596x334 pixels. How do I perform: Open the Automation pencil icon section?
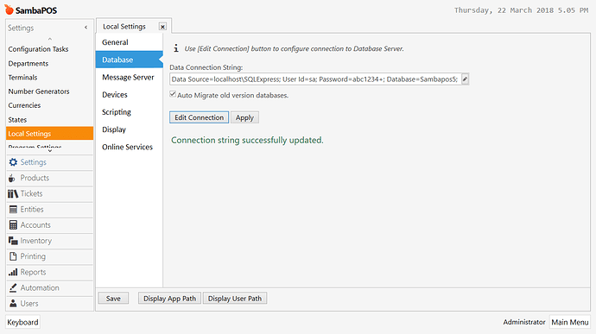click(x=13, y=288)
